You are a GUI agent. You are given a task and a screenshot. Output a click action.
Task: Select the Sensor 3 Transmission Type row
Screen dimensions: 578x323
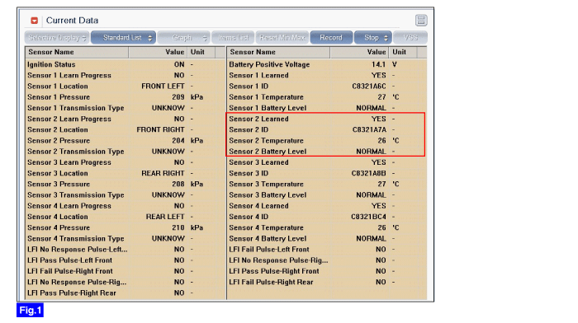click(x=126, y=195)
